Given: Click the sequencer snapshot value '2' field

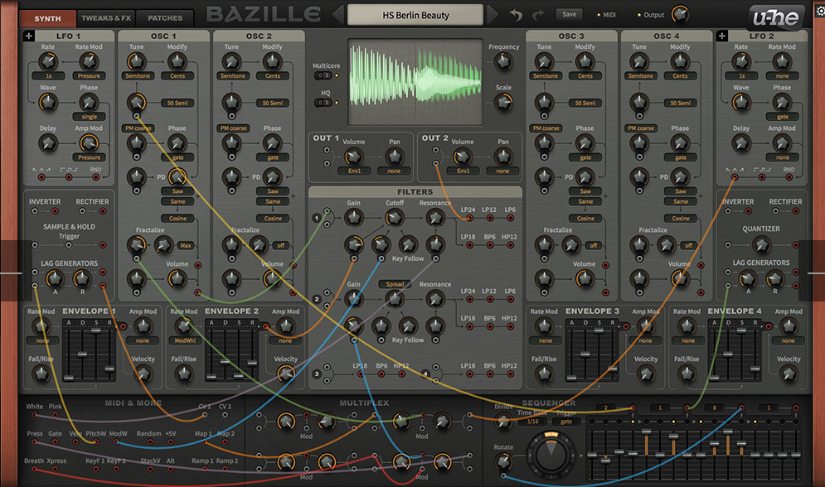Looking at the screenshot, I should [605, 407].
